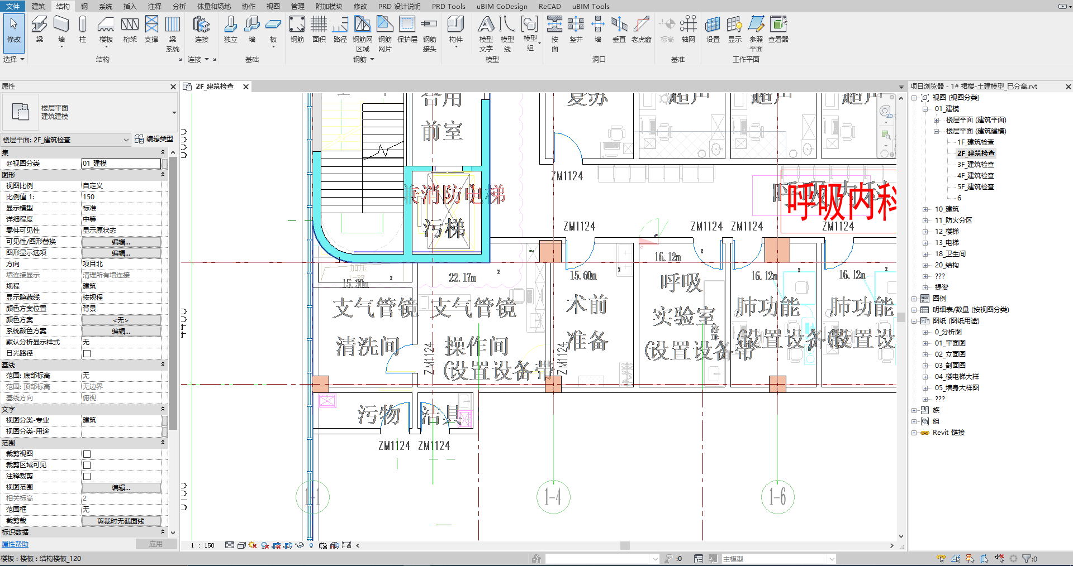1073x566 pixels.
Task: Open the 分析 ribbon tab
Action: click(x=179, y=6)
